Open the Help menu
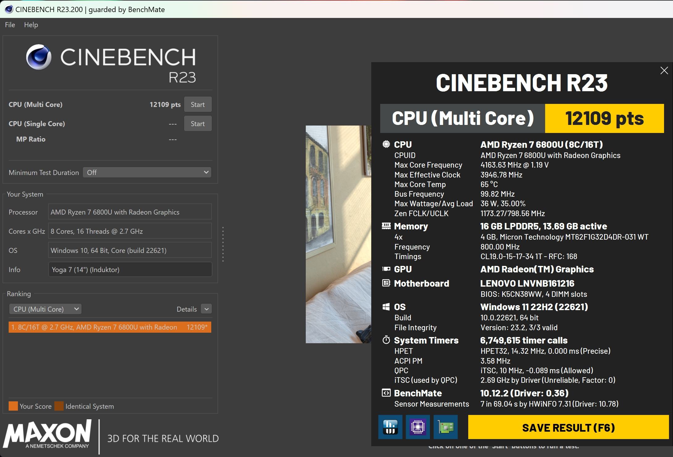This screenshot has width=673, height=457. [x=31, y=25]
